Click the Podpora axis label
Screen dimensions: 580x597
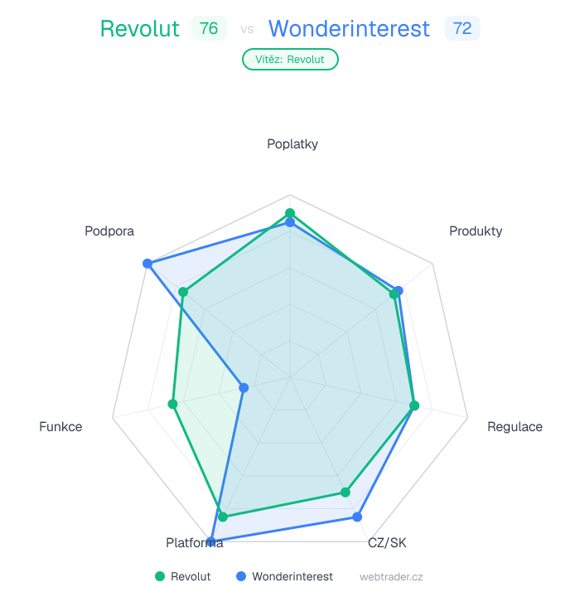pyautogui.click(x=109, y=231)
